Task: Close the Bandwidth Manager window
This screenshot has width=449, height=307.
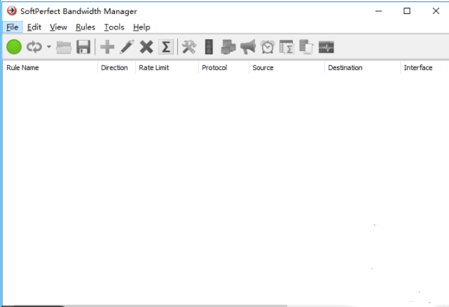Action: [x=436, y=11]
